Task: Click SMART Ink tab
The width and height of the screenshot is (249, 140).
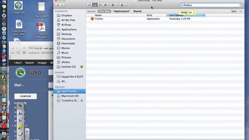Action: [x=188, y=12]
